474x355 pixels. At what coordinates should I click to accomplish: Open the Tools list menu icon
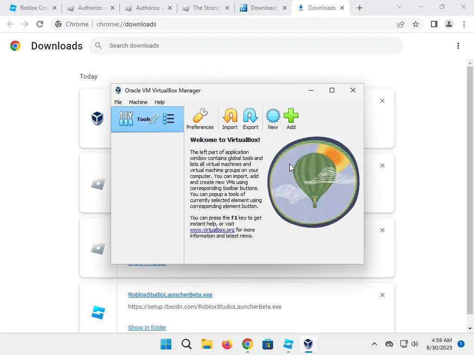tap(168, 119)
